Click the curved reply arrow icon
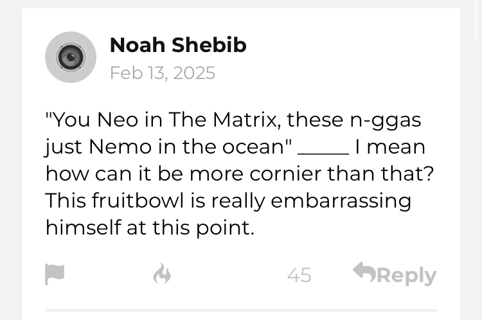 click(x=364, y=272)
